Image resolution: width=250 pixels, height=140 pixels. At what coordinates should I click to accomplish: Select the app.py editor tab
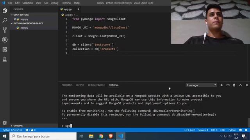tap(68, 9)
